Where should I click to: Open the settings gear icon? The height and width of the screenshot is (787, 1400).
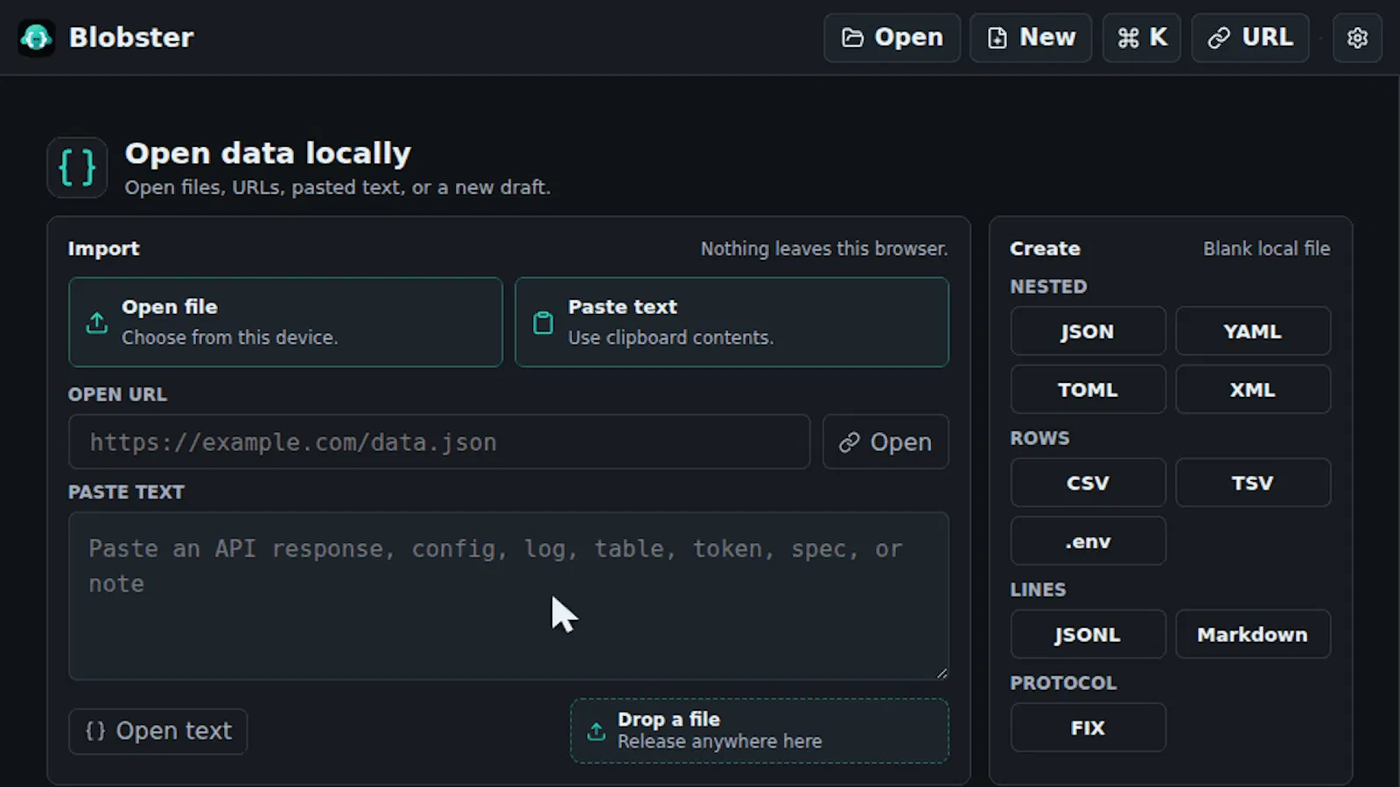click(1357, 38)
